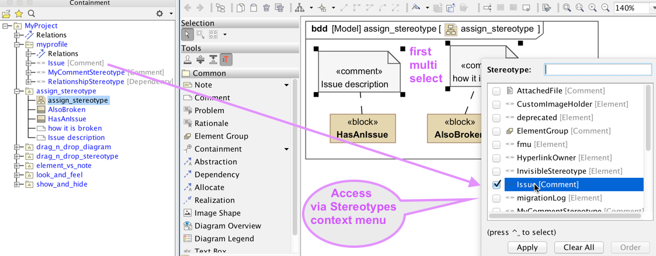The image size is (656, 256).
Task: Click the zoom in magnifier icon
Action: (592, 8)
